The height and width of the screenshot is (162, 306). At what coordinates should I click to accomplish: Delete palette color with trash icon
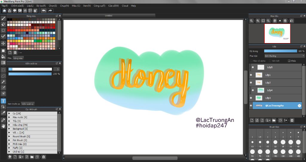(x=15, y=53)
